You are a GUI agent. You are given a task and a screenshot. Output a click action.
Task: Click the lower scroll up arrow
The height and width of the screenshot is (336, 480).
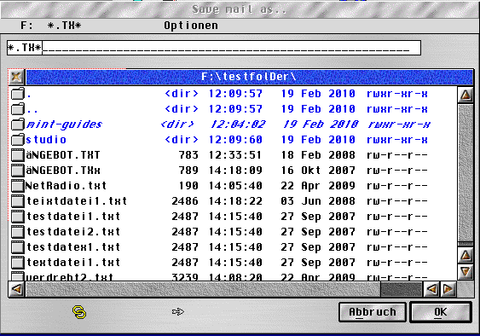pos(466,255)
